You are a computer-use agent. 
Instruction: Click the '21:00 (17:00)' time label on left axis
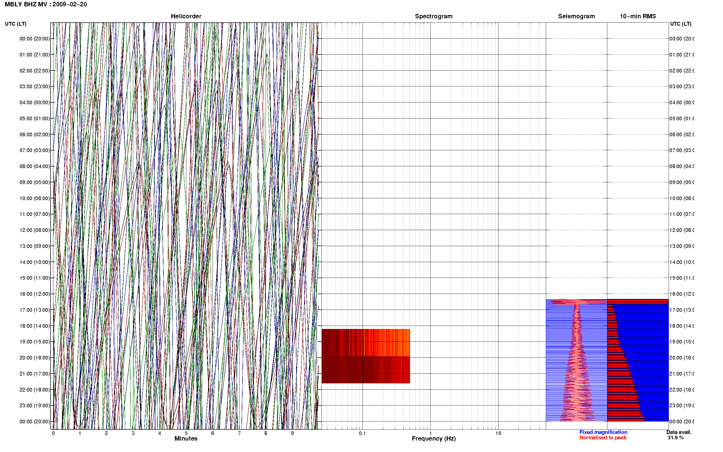[35, 374]
